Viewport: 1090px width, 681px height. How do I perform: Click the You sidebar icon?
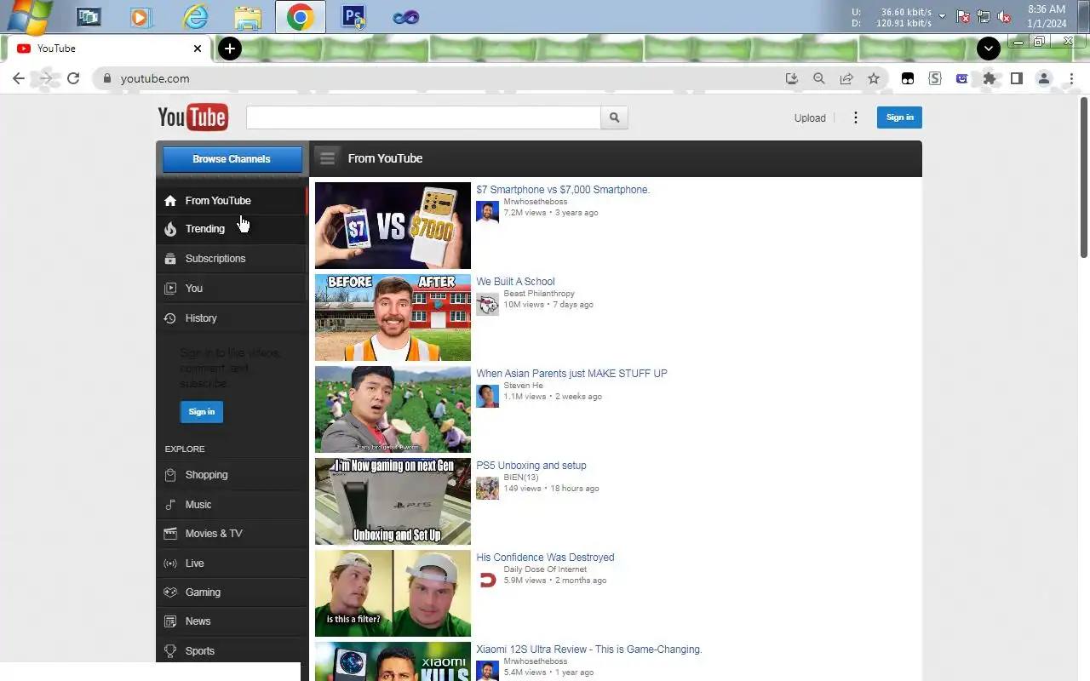click(170, 289)
